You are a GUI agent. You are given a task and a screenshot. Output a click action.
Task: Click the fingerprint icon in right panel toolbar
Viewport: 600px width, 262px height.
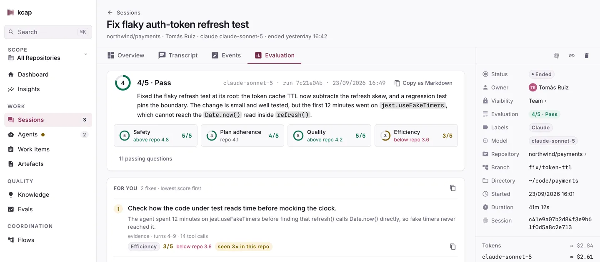pos(557,56)
